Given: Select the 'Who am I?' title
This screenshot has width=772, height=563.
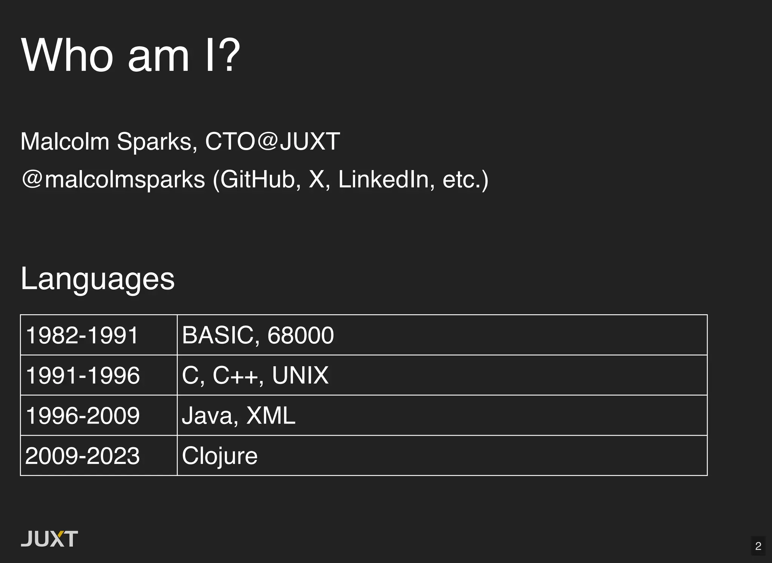Looking at the screenshot, I should 130,55.
